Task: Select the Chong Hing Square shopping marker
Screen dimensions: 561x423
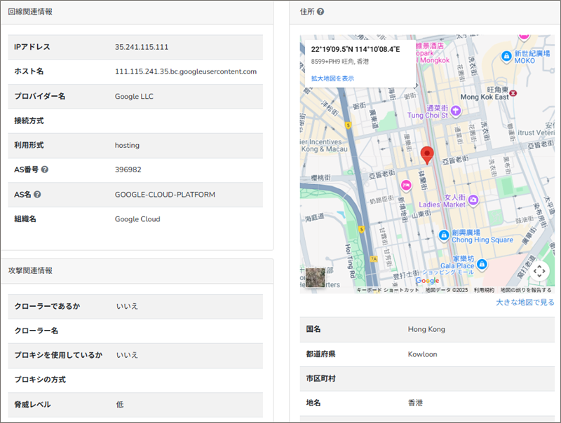Action: 443,235
